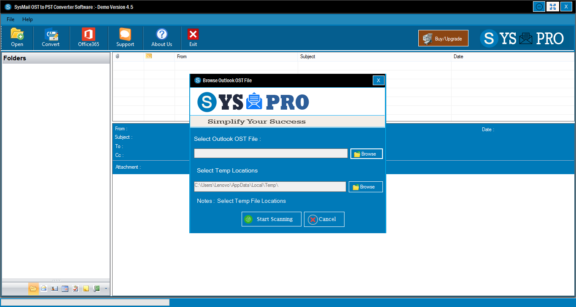Sort by the envelope icon column header
Screen dimensions: 576x307
(x=149, y=56)
